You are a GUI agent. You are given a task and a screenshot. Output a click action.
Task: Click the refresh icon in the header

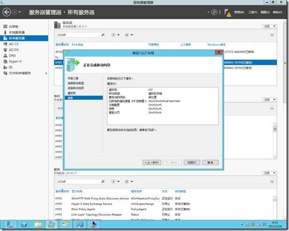coord(214,12)
